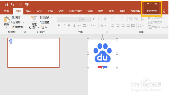Toggle Italic formatting
The width and height of the screenshot is (171, 96).
64,26
